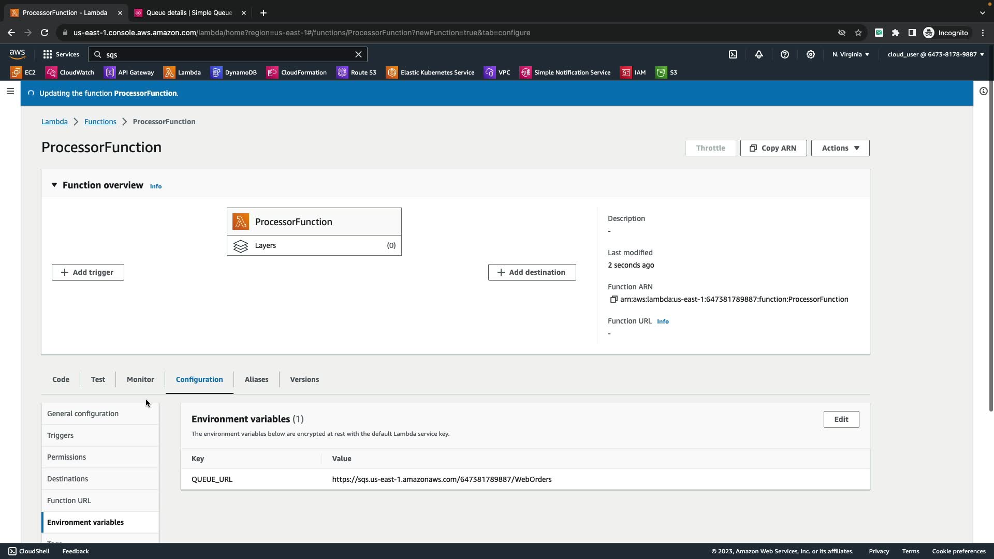
Task: Select Permissions in configuration sidebar
Action: 67,457
